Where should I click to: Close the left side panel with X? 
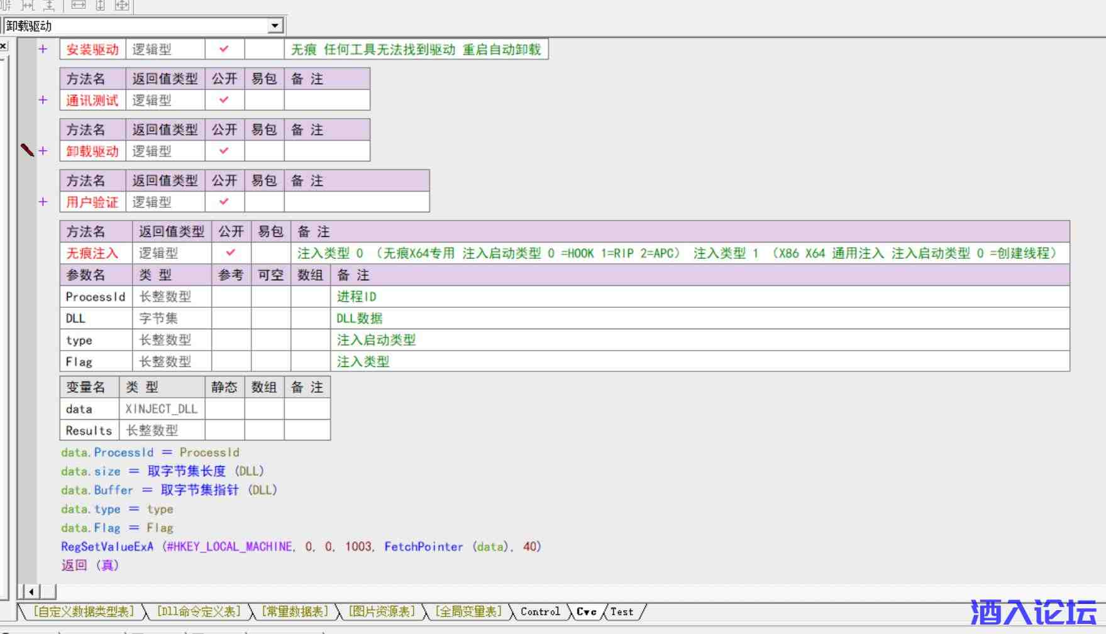coord(3,46)
